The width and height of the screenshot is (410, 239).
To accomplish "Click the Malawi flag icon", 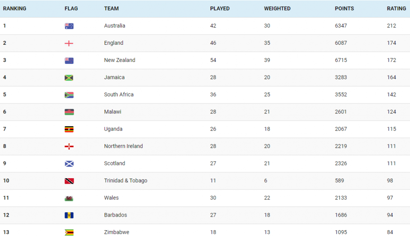I will click(69, 112).
